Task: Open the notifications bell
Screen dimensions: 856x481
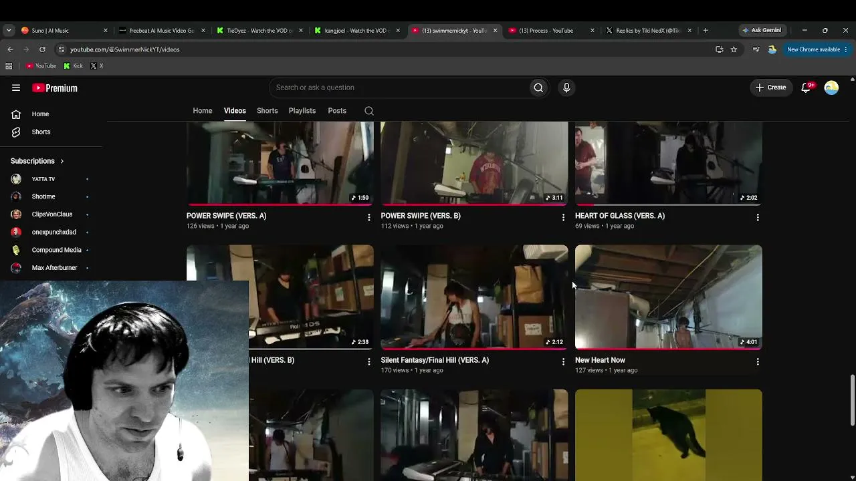Action: [806, 88]
